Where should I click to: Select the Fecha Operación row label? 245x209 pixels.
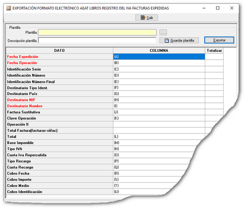[x=60, y=63]
